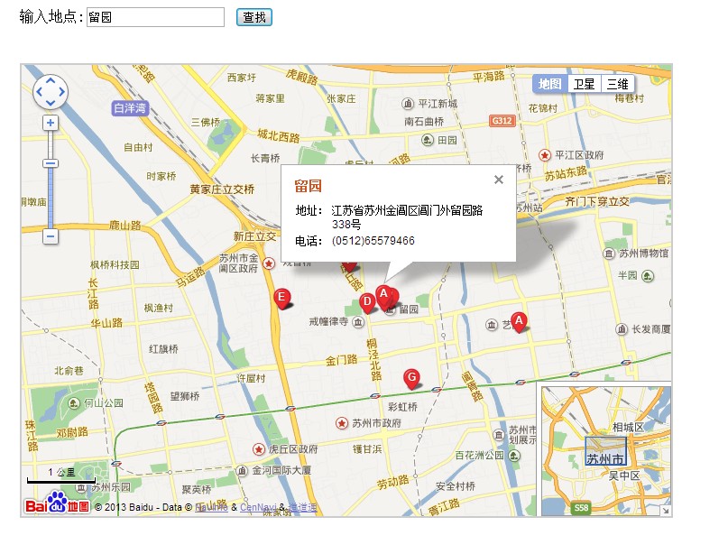Pan the map down with arrow control
The width and height of the screenshot is (728, 554).
tap(51, 103)
